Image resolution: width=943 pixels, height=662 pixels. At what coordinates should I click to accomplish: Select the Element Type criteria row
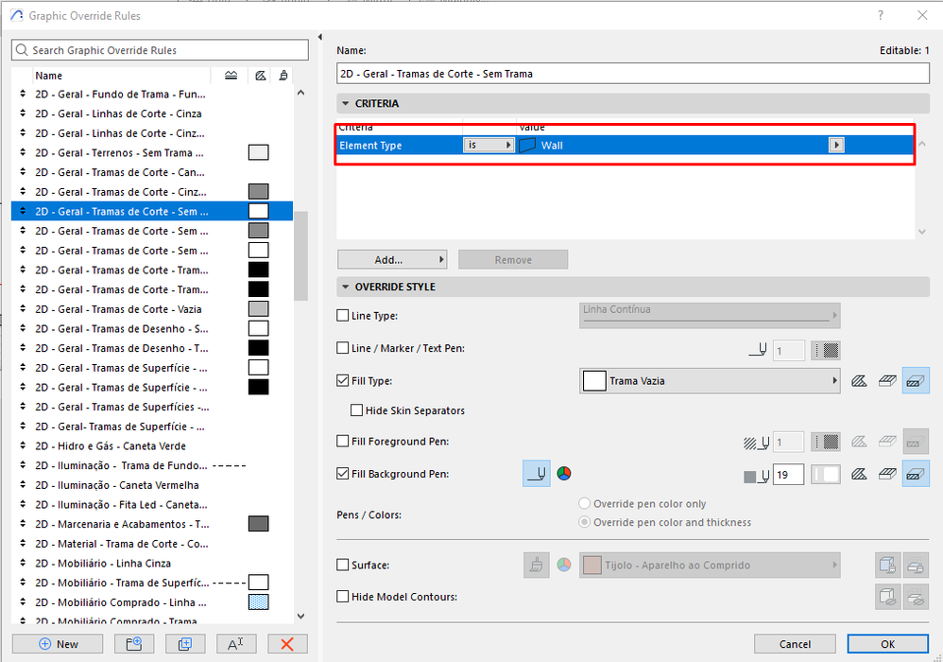(626, 145)
